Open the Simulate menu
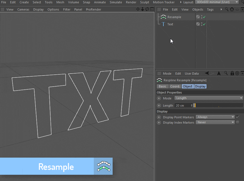 pyautogui.click(x=116, y=2)
